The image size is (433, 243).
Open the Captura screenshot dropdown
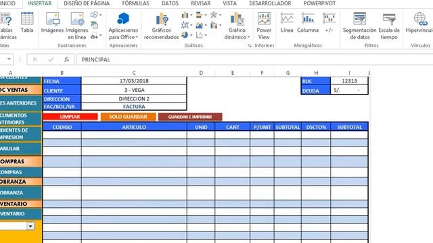click(x=96, y=36)
